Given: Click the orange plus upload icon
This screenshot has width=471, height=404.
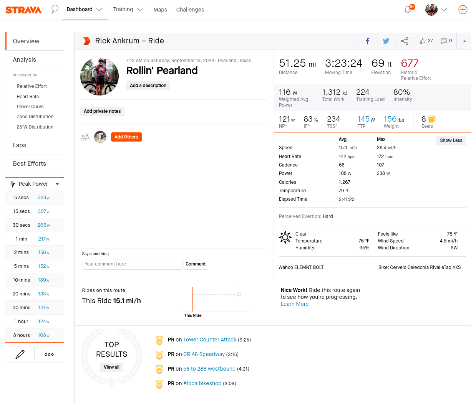Looking at the screenshot, I should [463, 10].
